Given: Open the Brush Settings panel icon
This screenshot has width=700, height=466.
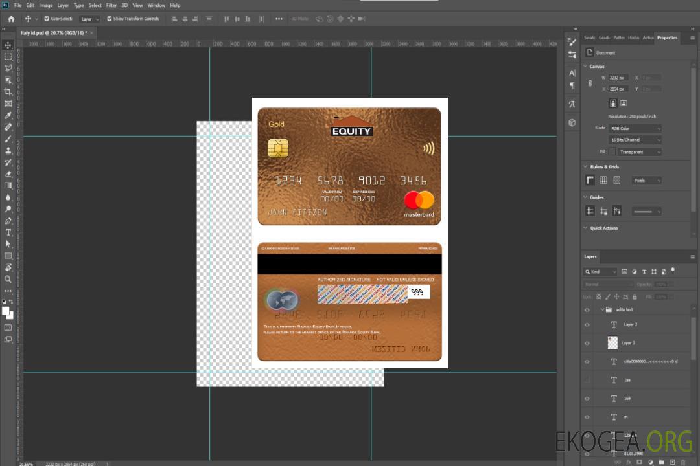Looking at the screenshot, I should (572, 42).
